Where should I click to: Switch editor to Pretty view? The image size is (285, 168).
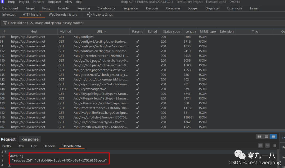tap(7, 146)
